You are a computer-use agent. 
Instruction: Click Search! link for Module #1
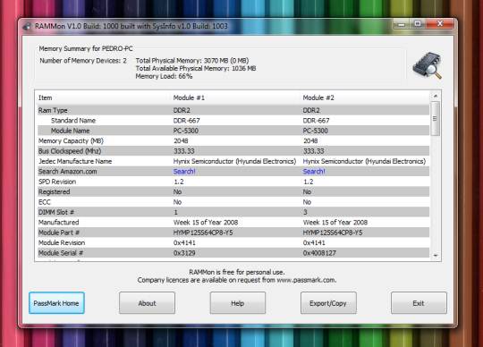[x=184, y=172]
